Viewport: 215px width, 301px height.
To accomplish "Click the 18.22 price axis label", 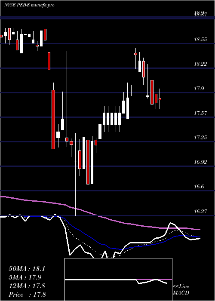I will pyautogui.click(x=201, y=64).
